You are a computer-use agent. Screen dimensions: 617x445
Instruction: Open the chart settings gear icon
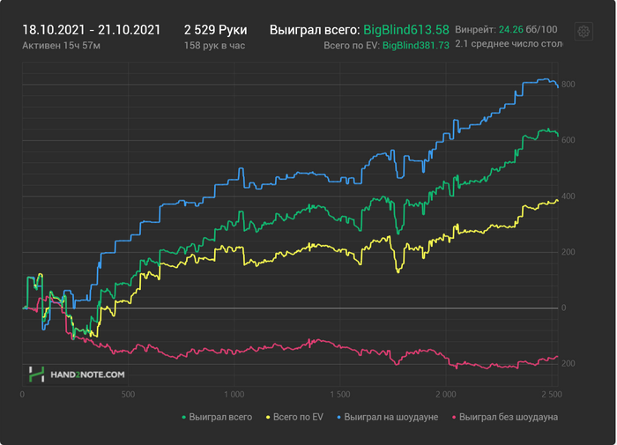[x=584, y=31]
